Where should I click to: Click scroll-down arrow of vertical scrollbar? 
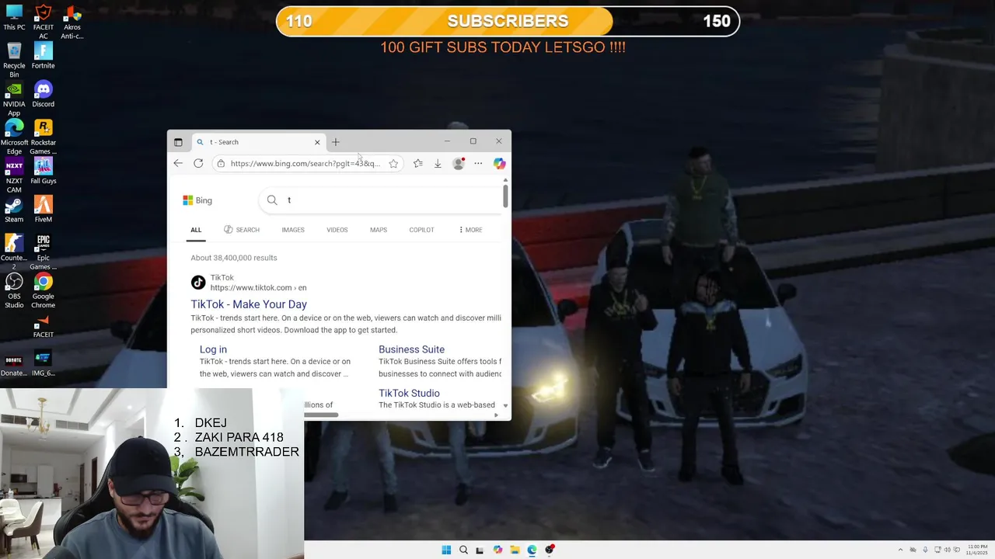tap(505, 406)
